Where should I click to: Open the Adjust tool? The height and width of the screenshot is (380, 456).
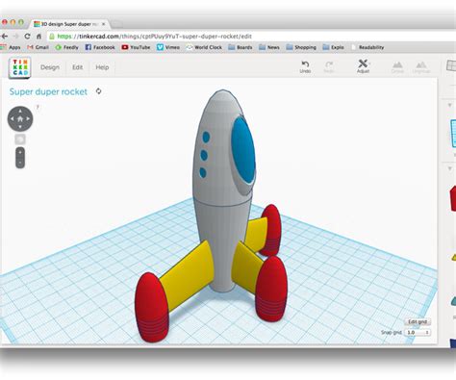click(x=363, y=66)
